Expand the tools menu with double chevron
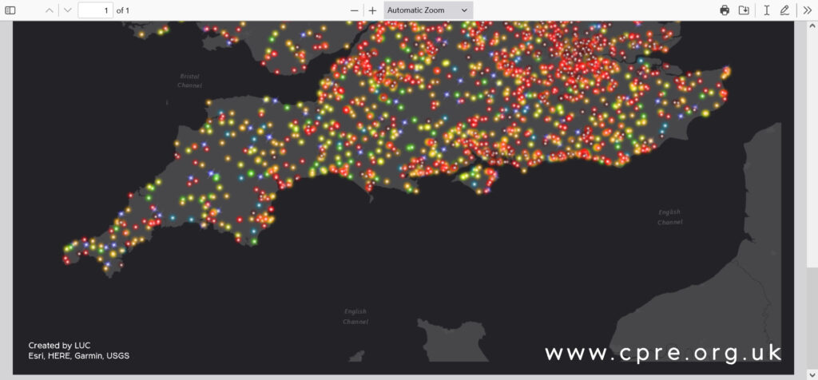 pos(807,10)
